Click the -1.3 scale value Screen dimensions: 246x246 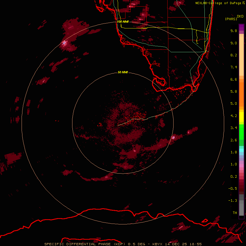click(x=233, y=201)
